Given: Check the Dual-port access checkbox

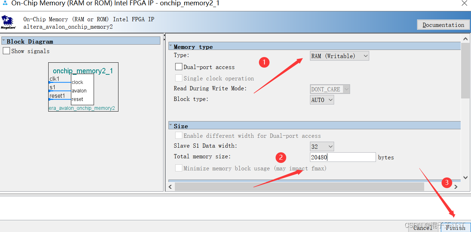Looking at the screenshot, I should 179,67.
